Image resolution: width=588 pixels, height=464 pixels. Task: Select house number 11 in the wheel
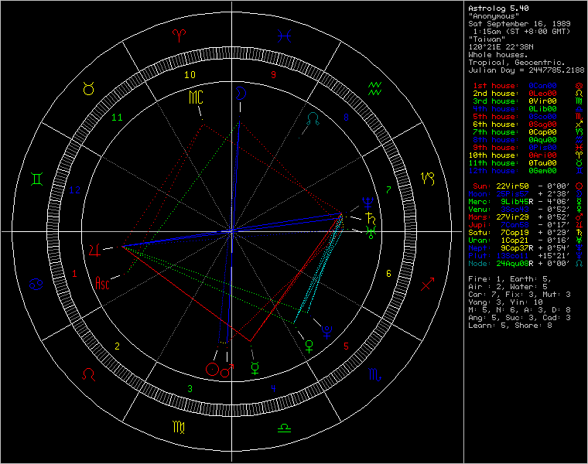pyautogui.click(x=117, y=118)
